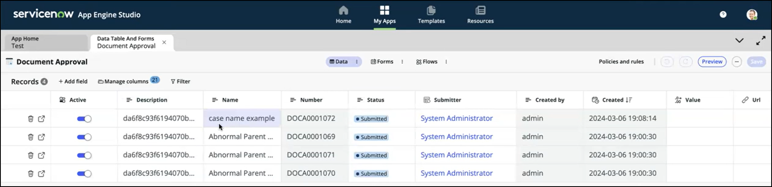
Task: Open the Templates icon in header
Action: [x=431, y=10]
